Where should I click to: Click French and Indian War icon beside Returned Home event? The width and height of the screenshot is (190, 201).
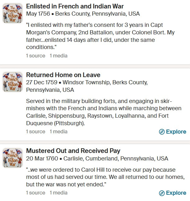(12, 82)
